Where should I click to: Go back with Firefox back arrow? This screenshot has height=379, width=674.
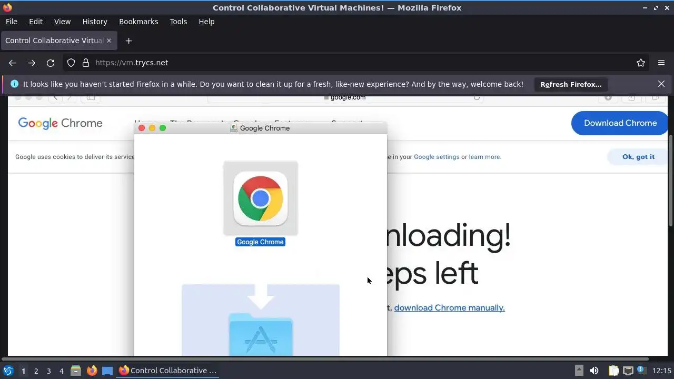pos(13,63)
